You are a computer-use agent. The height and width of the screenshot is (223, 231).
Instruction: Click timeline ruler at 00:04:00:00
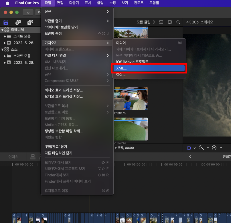coord(173,164)
